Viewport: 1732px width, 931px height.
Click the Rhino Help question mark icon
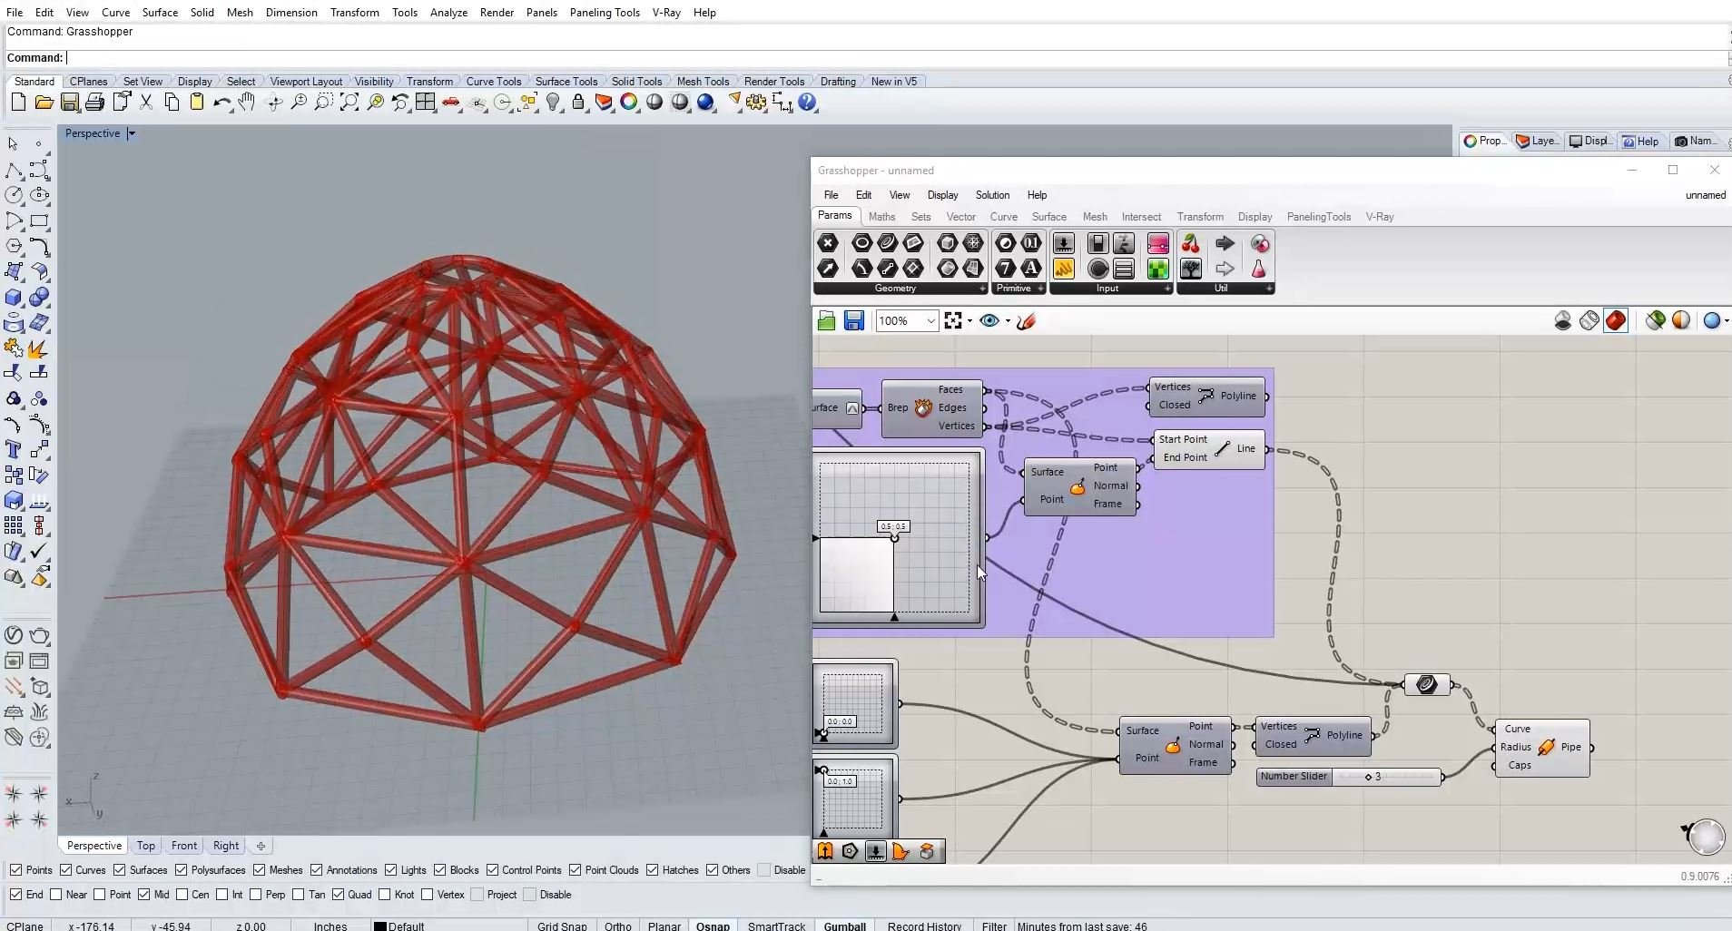pyautogui.click(x=807, y=103)
